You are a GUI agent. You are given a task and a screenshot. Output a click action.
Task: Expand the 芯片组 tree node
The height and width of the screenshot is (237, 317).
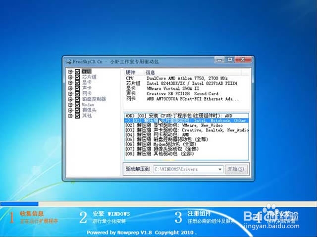point(70,77)
